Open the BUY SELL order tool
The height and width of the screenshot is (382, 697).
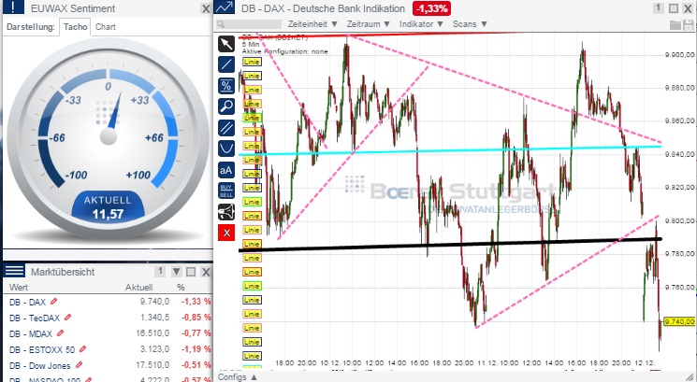tap(226, 191)
